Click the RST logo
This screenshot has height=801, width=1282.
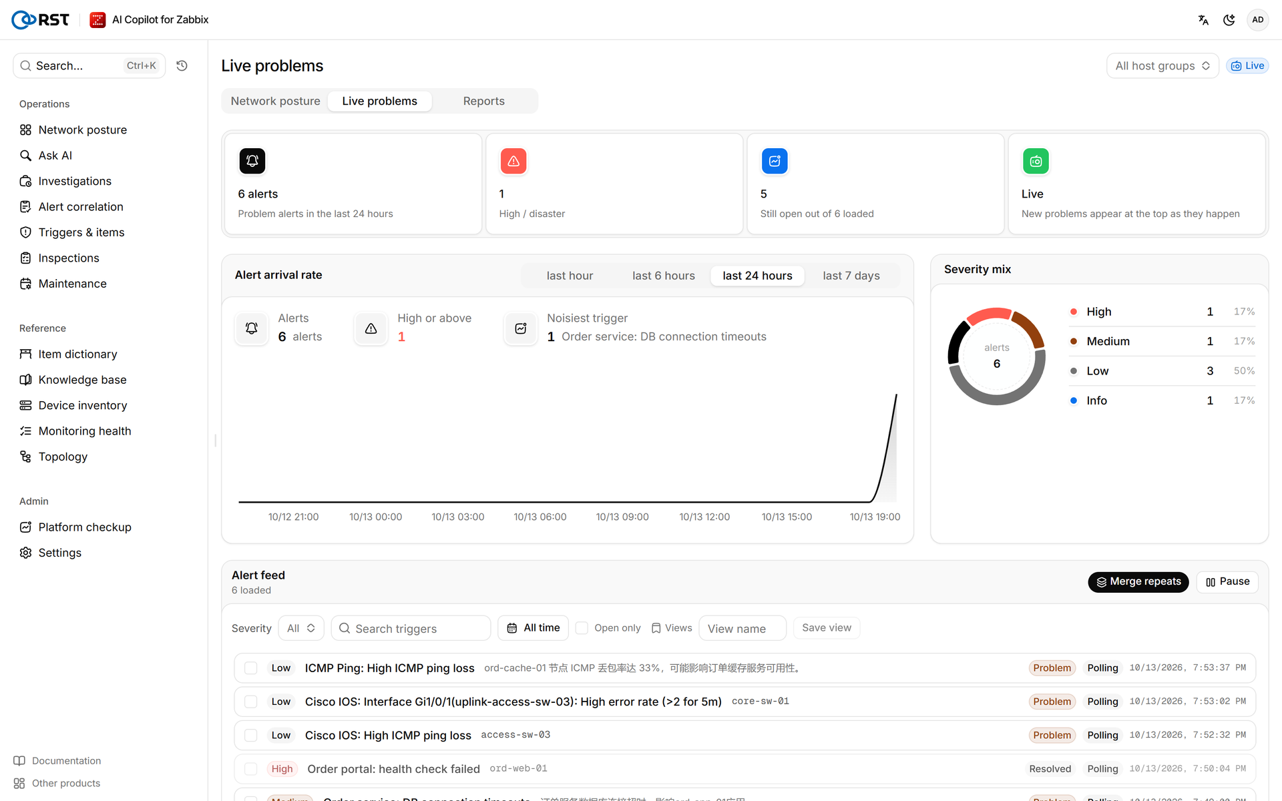[x=40, y=20]
